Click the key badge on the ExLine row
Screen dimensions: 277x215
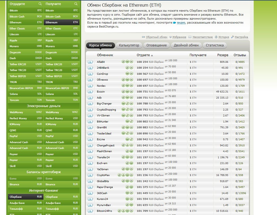click(x=131, y=139)
